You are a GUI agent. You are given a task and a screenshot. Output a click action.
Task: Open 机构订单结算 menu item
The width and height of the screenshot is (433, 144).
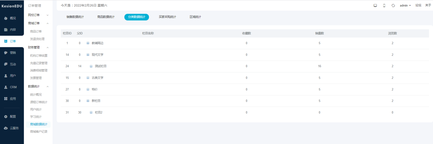click(x=39, y=55)
